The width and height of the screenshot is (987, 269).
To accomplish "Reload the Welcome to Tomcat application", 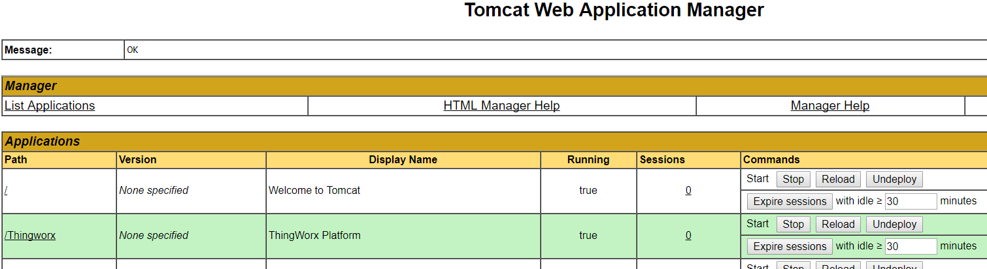I will tap(838, 179).
